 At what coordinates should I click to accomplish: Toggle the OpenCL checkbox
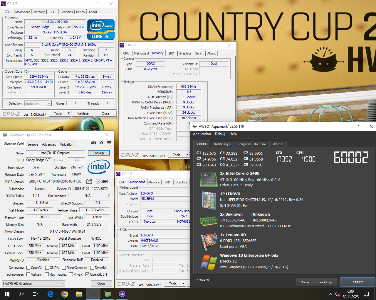tap(28, 267)
